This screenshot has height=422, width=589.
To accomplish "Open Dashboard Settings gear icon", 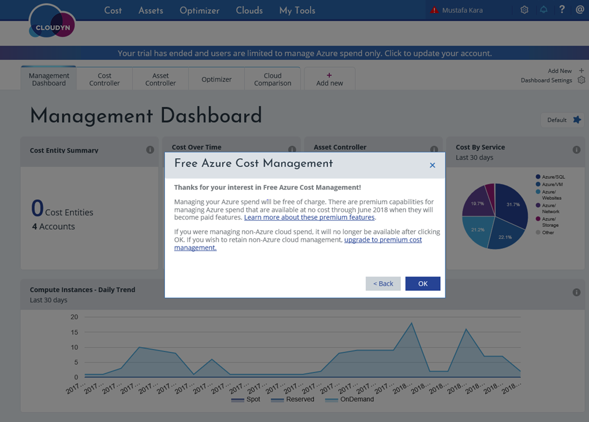I will coord(581,80).
